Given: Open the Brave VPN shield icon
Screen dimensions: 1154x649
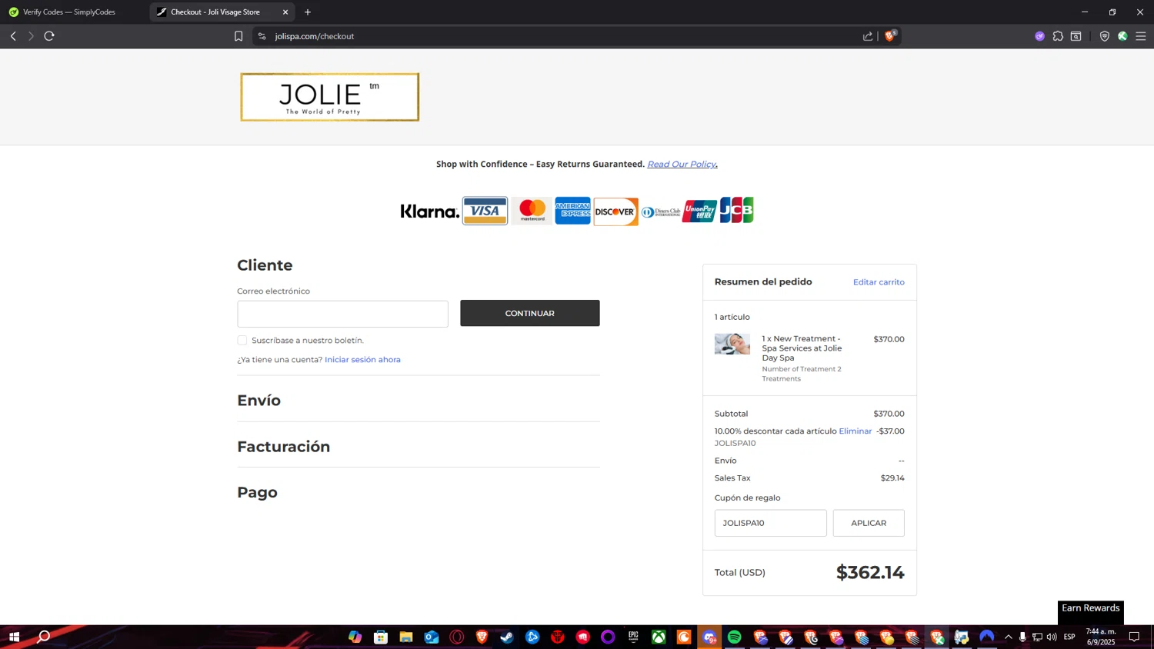Looking at the screenshot, I should coord(1105,36).
